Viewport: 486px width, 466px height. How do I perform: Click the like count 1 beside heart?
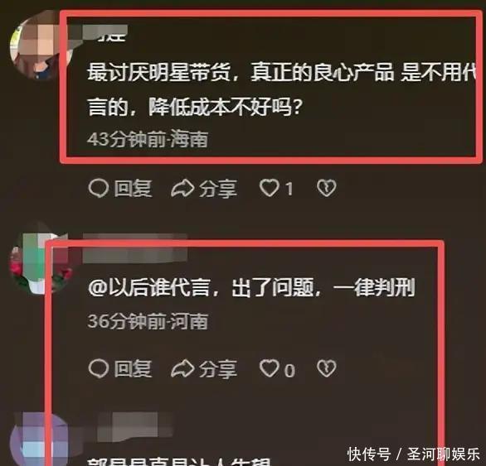289,189
